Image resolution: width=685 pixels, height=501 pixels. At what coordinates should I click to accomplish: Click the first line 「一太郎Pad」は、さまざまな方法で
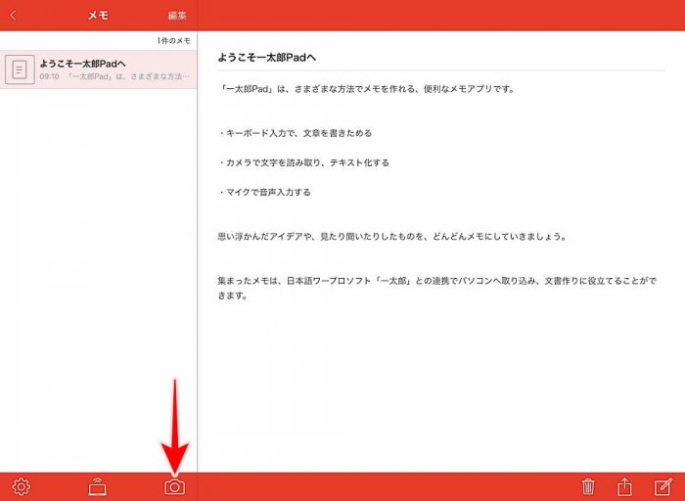tap(366, 89)
